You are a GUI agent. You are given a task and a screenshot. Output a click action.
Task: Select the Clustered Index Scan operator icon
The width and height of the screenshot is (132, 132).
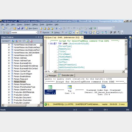104,86
